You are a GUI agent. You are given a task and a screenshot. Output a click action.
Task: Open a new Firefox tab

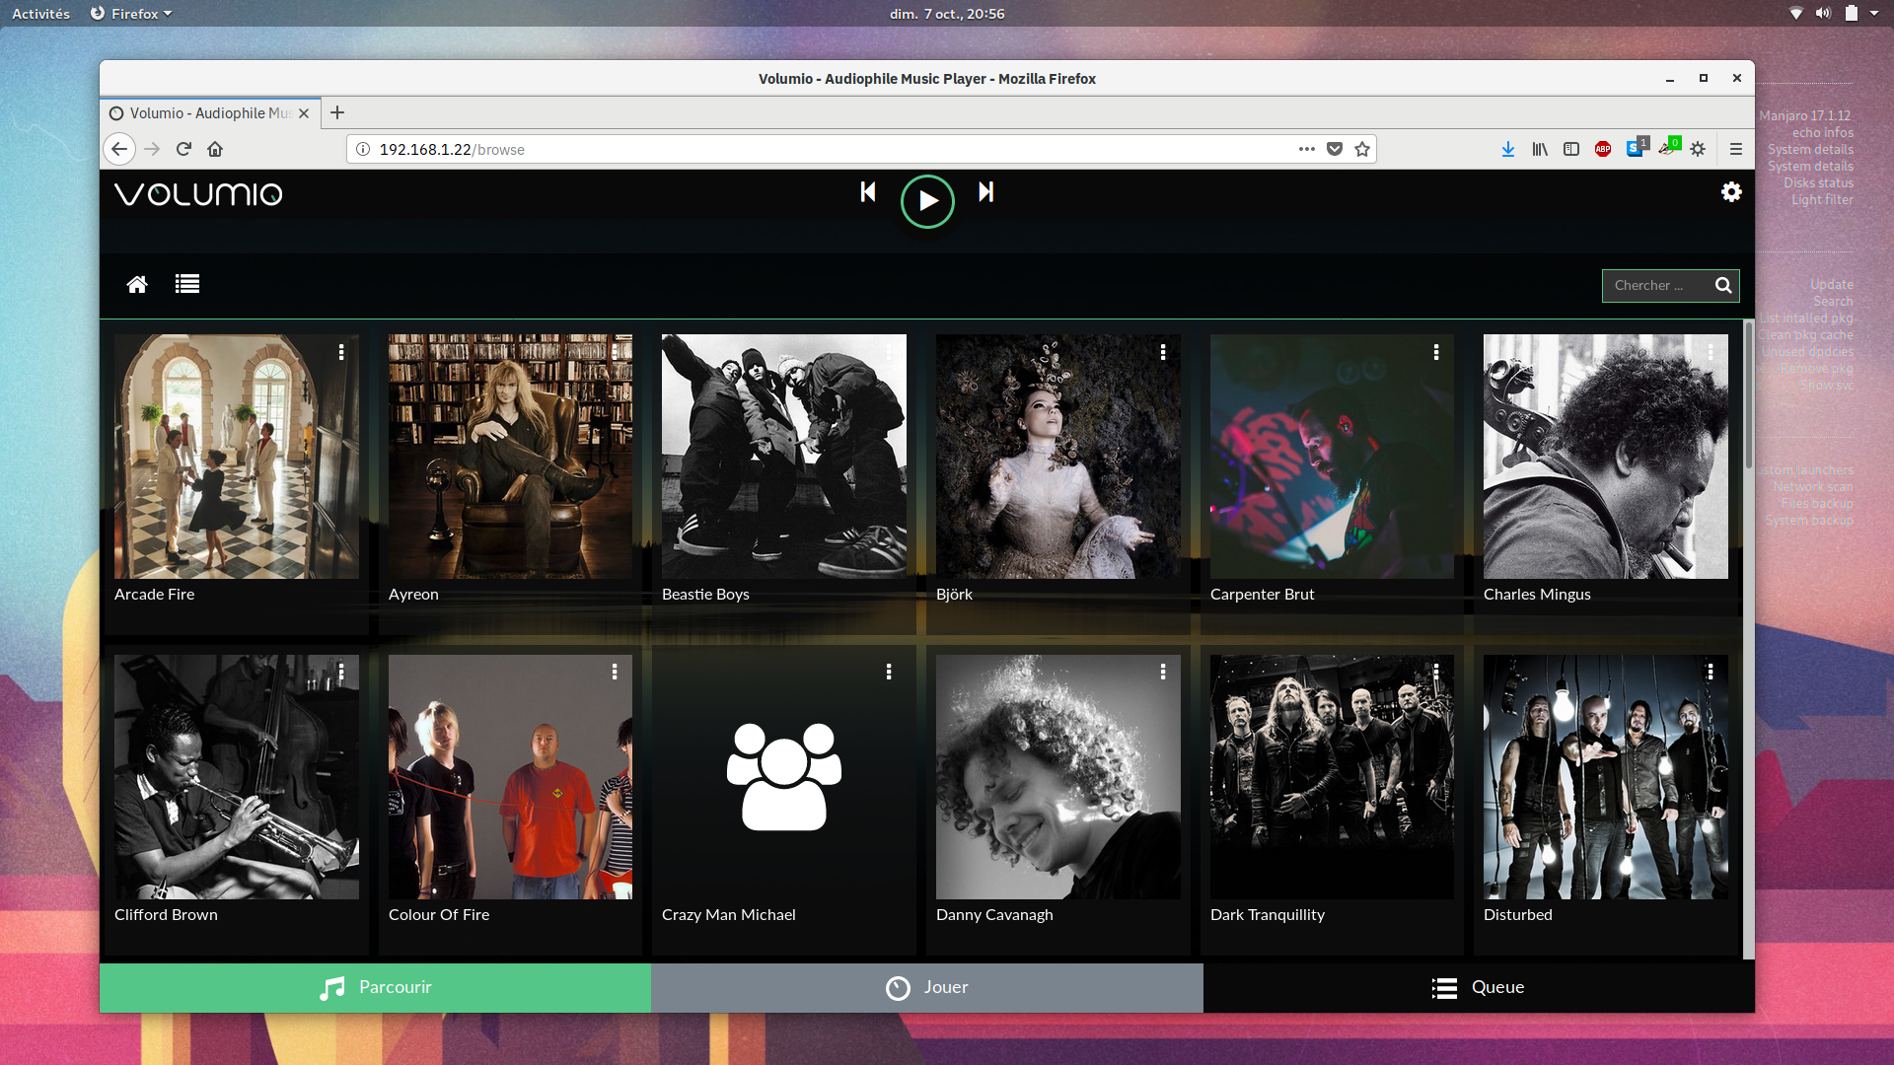[337, 112]
